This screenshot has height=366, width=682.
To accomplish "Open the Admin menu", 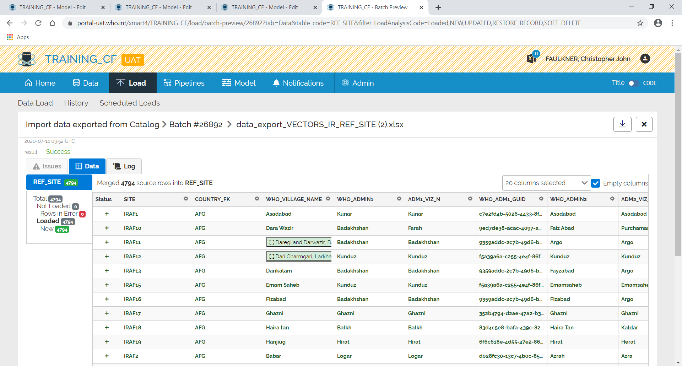I will click(x=357, y=83).
